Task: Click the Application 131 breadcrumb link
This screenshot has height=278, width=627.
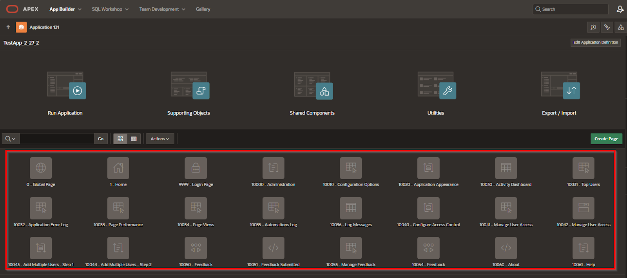Action: click(44, 27)
